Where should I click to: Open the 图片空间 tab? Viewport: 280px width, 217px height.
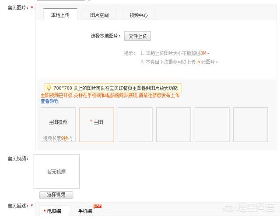99,15
